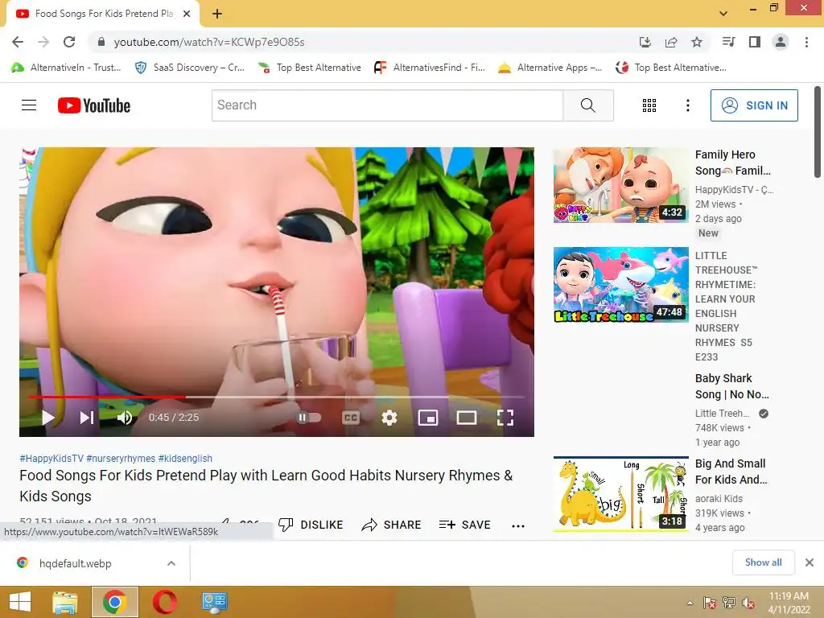Open Family Hero Song video title

(x=732, y=163)
